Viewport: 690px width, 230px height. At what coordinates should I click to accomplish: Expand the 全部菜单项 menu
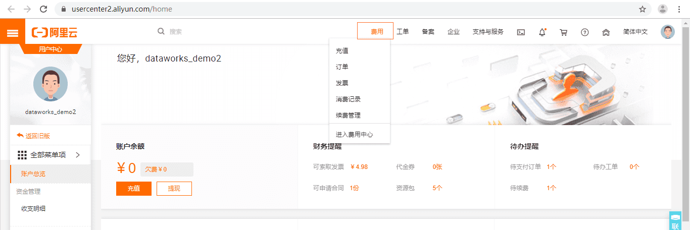point(49,155)
